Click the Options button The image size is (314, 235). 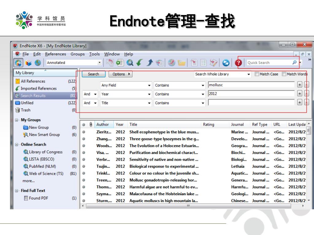pos(121,74)
